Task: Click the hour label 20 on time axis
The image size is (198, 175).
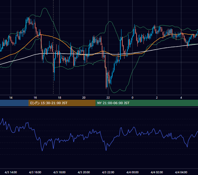Action: tap(84, 98)
